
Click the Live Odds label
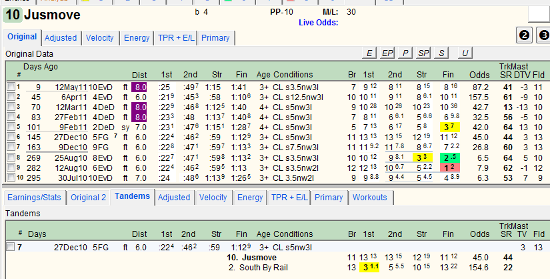point(319,23)
